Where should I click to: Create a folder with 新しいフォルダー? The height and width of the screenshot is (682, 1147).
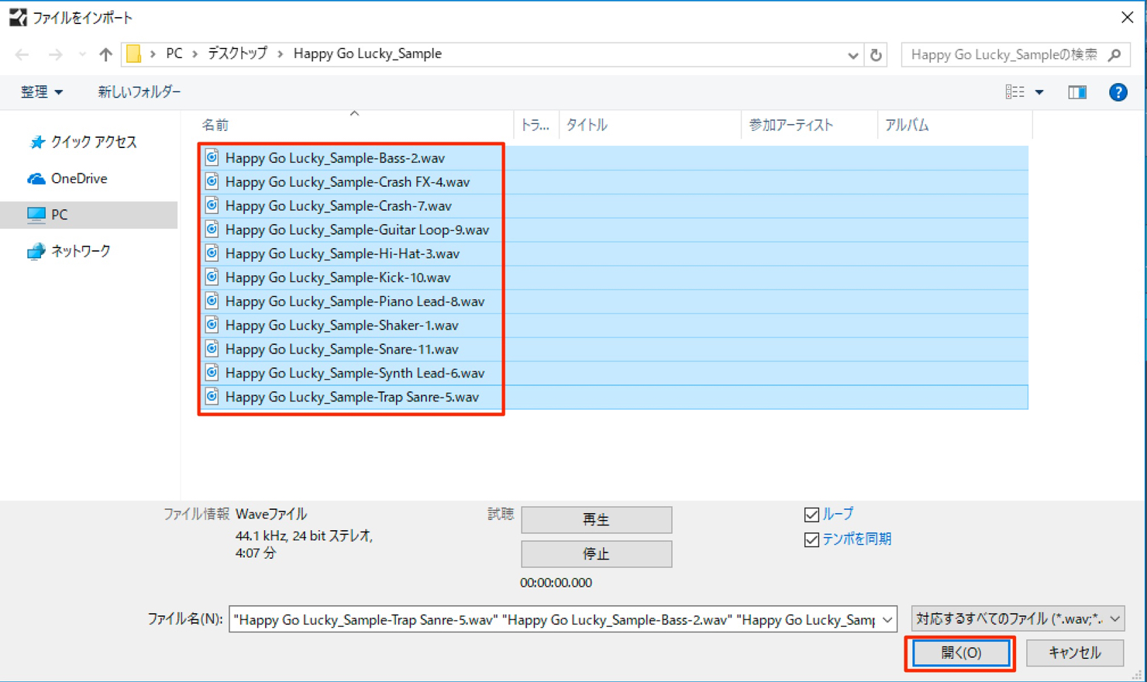pyautogui.click(x=139, y=91)
